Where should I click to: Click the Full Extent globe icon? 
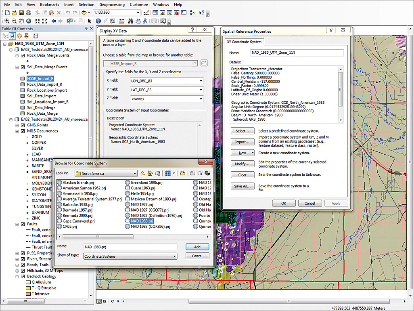pos(29,21)
